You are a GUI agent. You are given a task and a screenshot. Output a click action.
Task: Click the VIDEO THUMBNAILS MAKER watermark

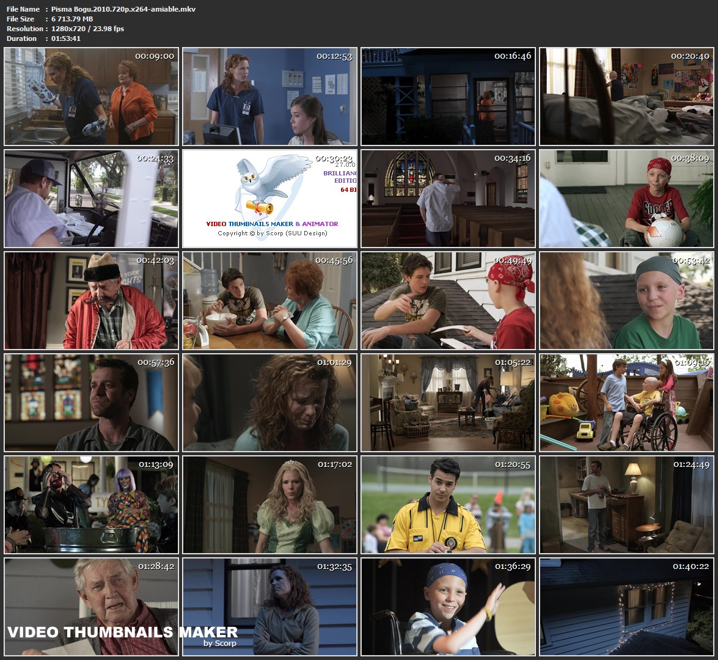point(122,632)
